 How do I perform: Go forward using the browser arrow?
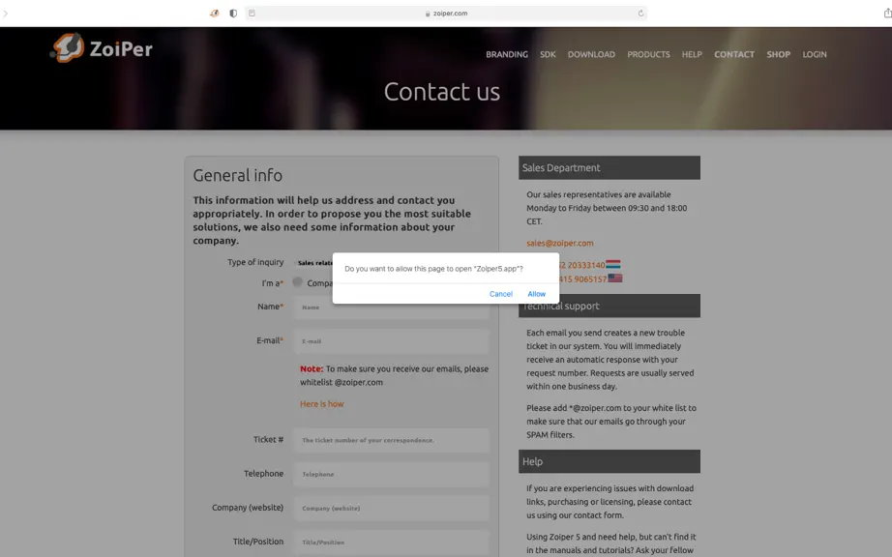5,14
